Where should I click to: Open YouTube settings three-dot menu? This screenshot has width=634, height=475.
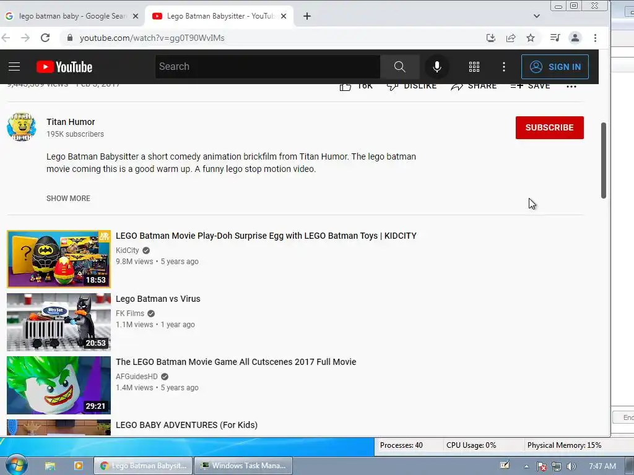click(x=504, y=67)
